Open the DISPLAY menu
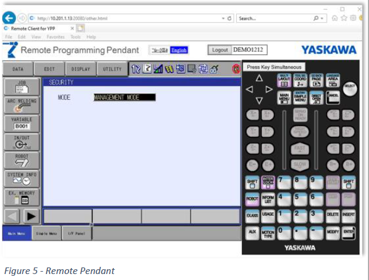The image size is (369, 280). coord(80,69)
